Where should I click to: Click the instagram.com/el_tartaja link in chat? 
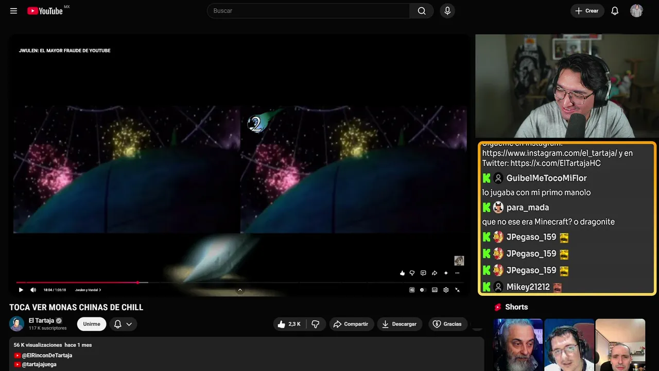coord(550,153)
